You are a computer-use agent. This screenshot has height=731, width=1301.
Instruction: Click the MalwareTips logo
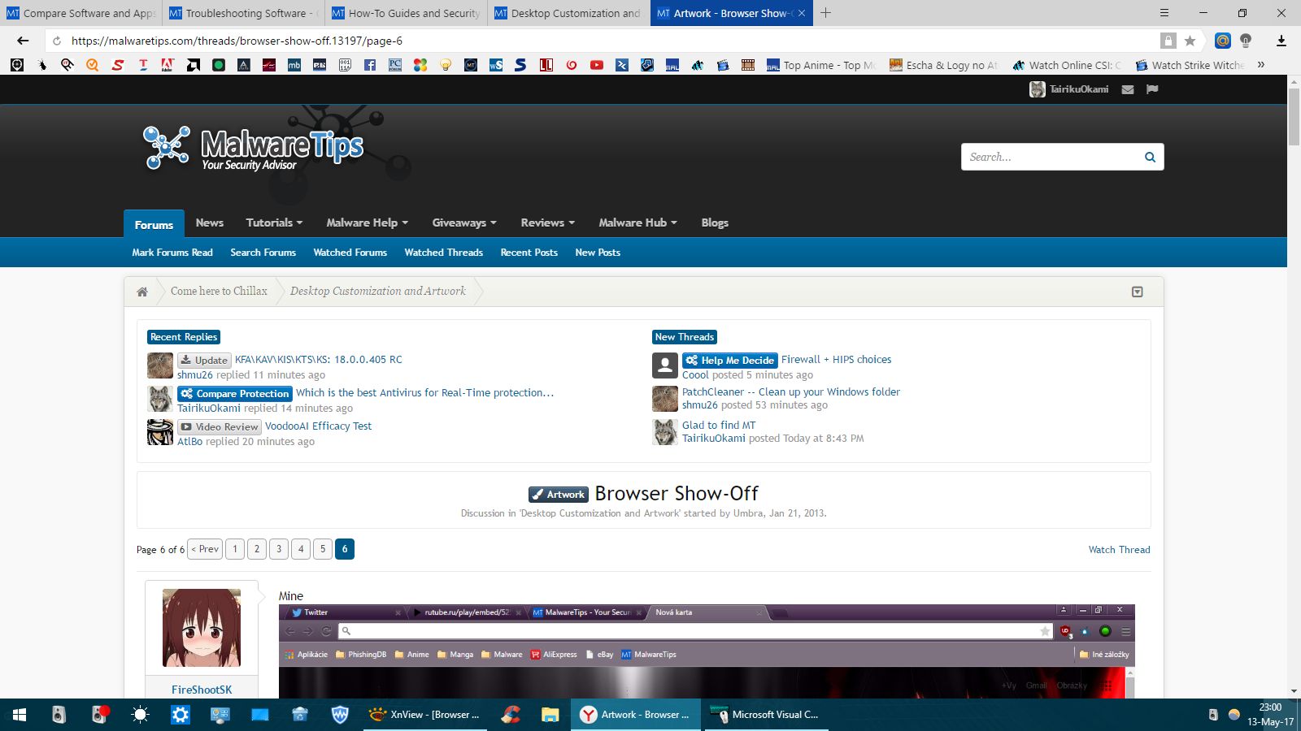pos(253,148)
